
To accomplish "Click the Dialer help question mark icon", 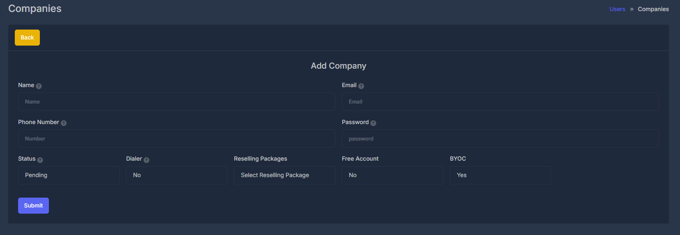I will (x=146, y=160).
